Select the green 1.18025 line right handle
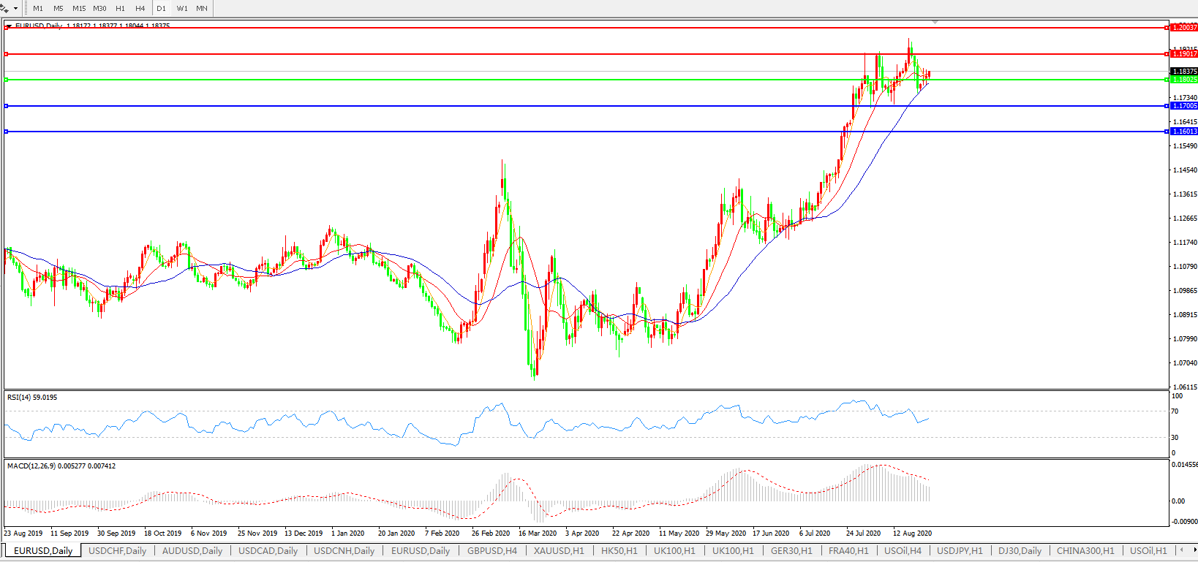 pos(1167,80)
